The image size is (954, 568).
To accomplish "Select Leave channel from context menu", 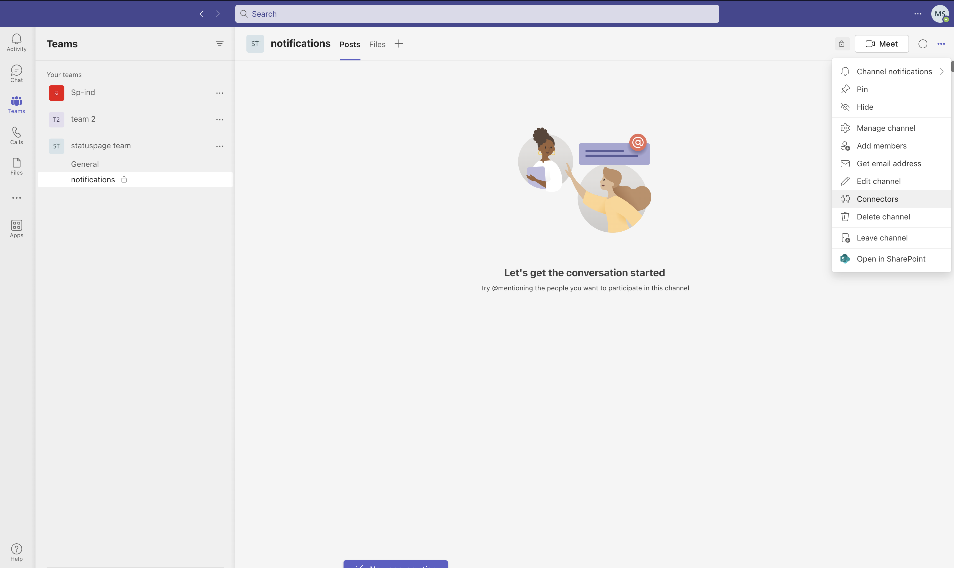I will click(x=882, y=237).
